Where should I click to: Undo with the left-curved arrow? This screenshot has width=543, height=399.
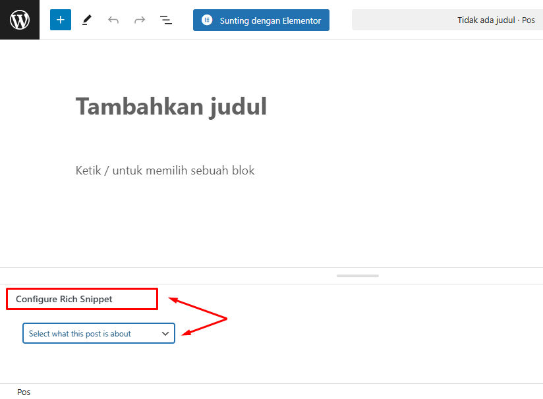click(113, 20)
